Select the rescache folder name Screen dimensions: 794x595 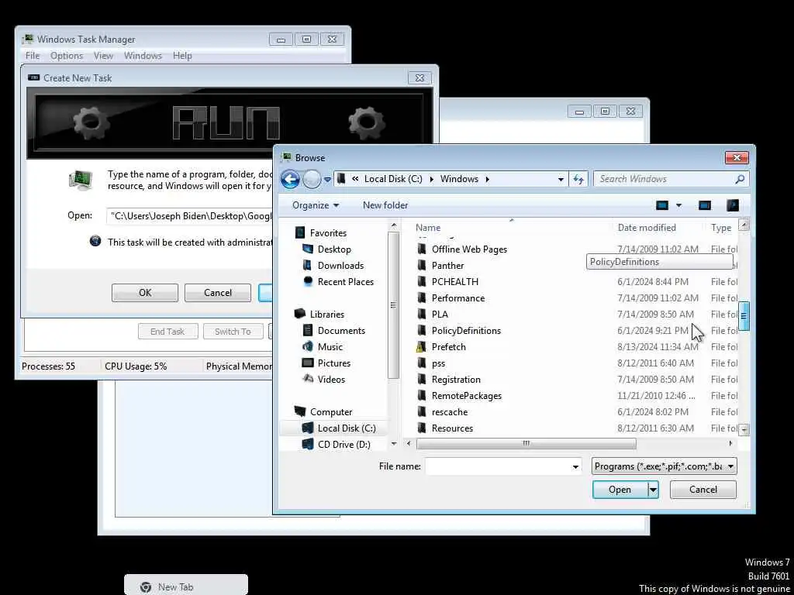[450, 412]
